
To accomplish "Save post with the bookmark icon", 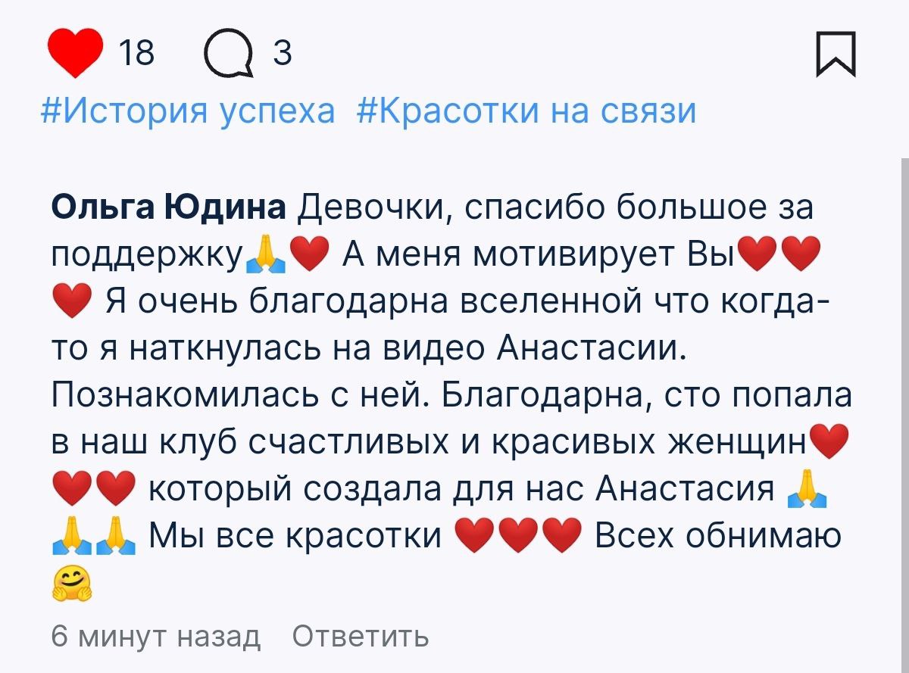I will point(836,55).
